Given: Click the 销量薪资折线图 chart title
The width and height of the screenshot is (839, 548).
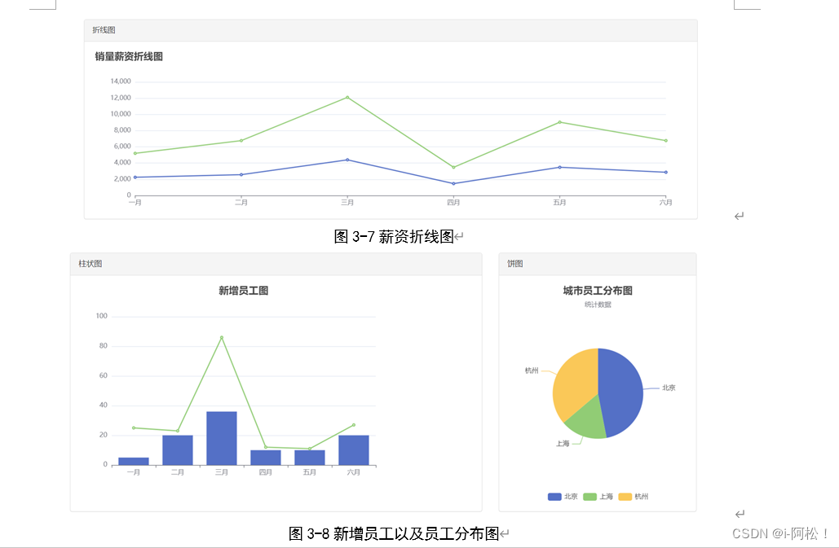Looking at the screenshot, I should (x=128, y=56).
